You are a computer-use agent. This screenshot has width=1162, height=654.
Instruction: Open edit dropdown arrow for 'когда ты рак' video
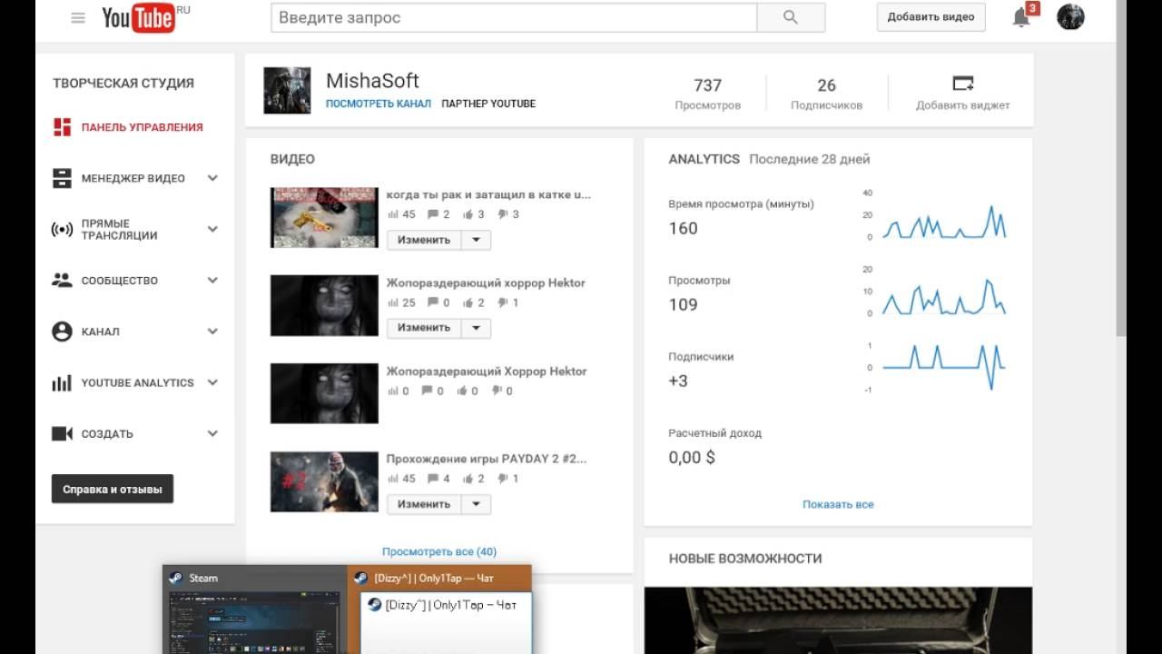[x=477, y=240]
